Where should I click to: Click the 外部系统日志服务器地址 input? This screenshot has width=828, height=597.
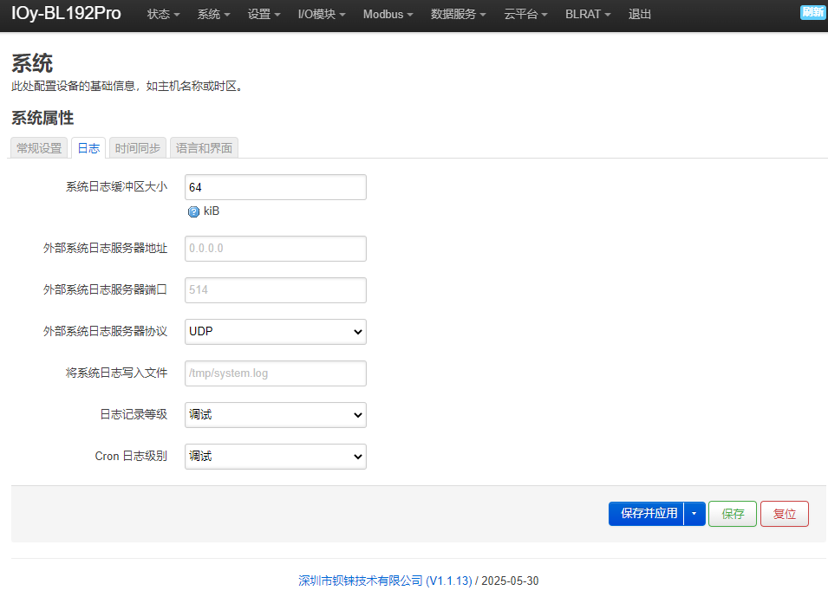coord(276,249)
